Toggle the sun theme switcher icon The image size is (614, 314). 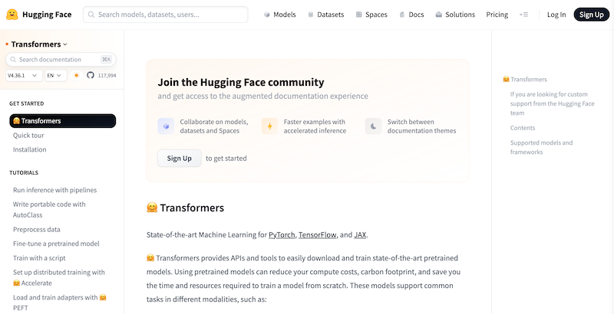[76, 75]
